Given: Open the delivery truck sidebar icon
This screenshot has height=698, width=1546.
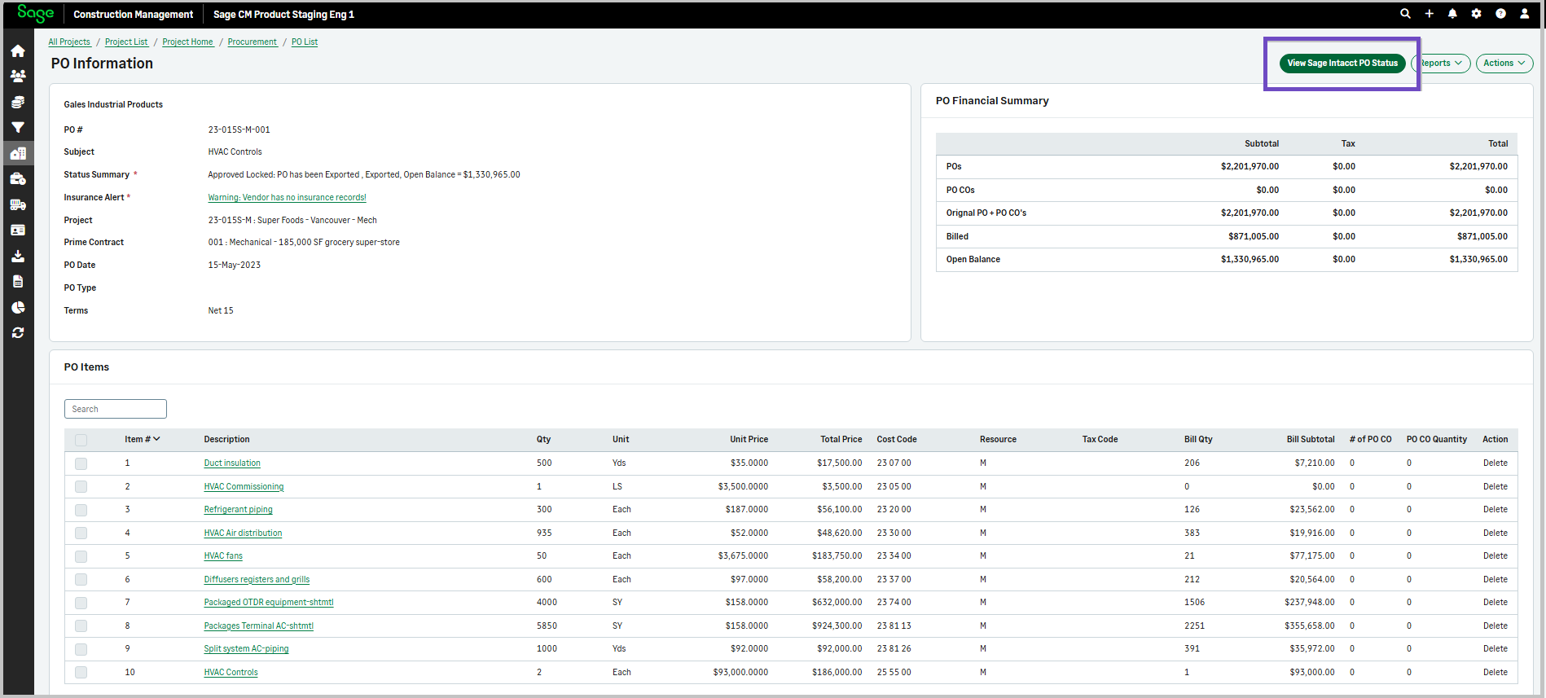Looking at the screenshot, I should [17, 204].
